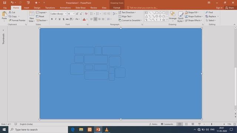Viewport: 237px width, 133px height.
Task: Open the Arrange menu
Action: (x=173, y=16)
